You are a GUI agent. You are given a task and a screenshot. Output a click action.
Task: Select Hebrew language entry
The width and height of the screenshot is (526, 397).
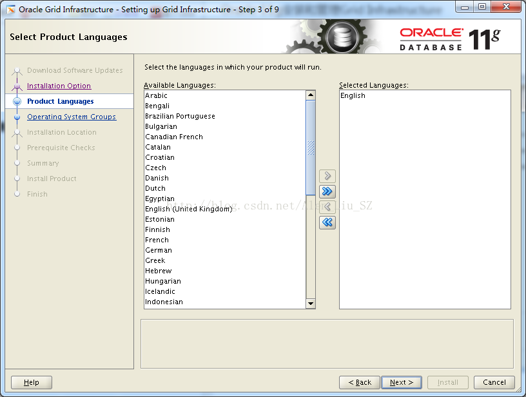[x=225, y=271]
